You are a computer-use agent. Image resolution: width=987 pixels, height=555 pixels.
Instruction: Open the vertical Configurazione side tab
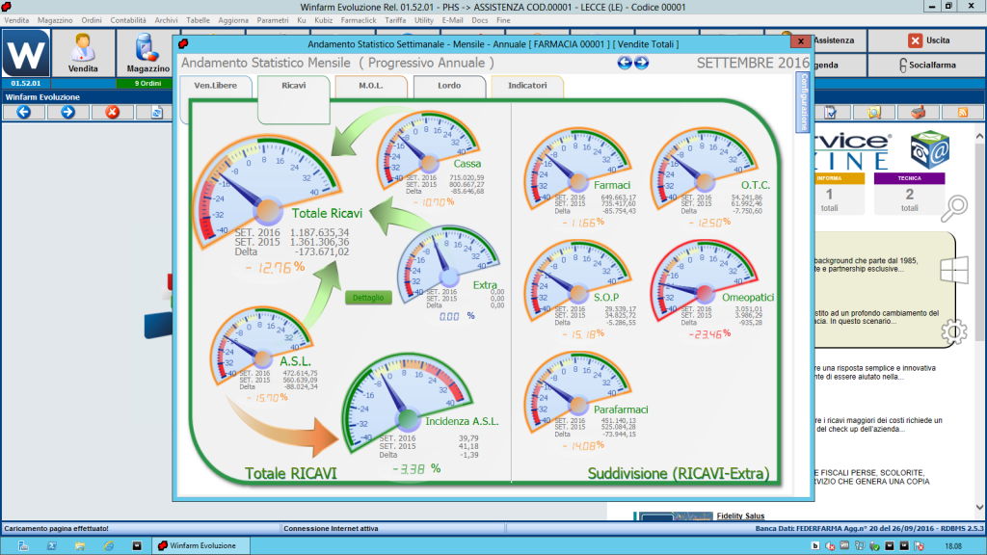click(803, 102)
